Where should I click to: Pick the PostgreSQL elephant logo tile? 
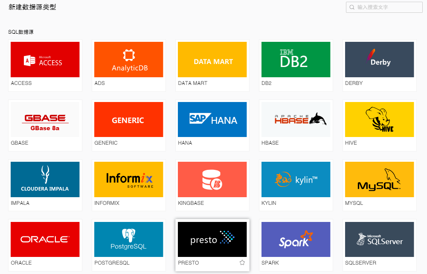128,239
